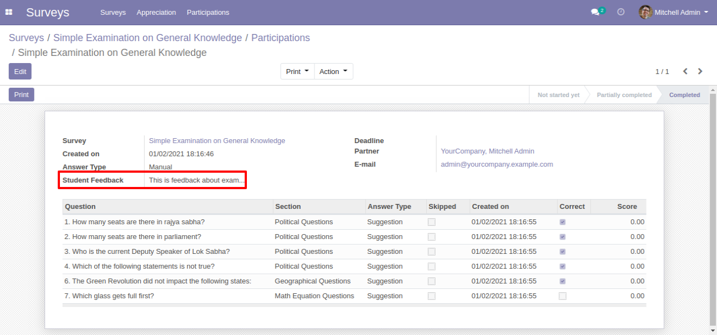
Task: Sort by the Section column header
Action: [319, 207]
